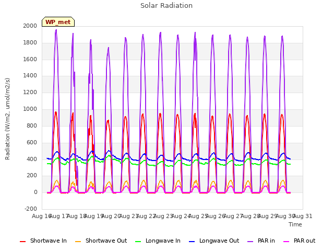This screenshot has height=251, width=334.
Task: Click the 200 y-axis tick label
Action: 32,176
